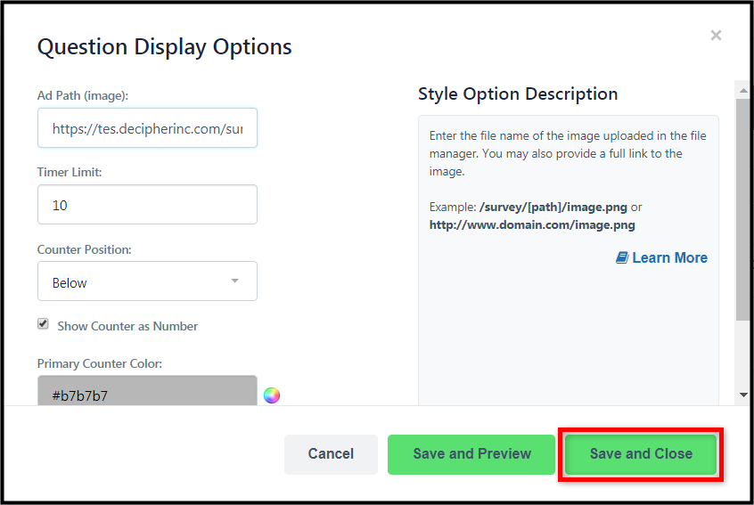Click the Style Option Description heading
This screenshot has width=754, height=505.
coord(518,94)
